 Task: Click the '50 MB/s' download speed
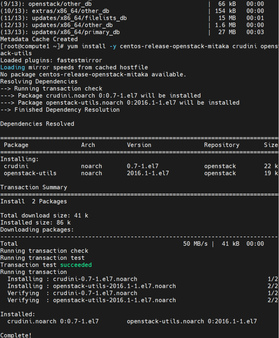(195, 244)
